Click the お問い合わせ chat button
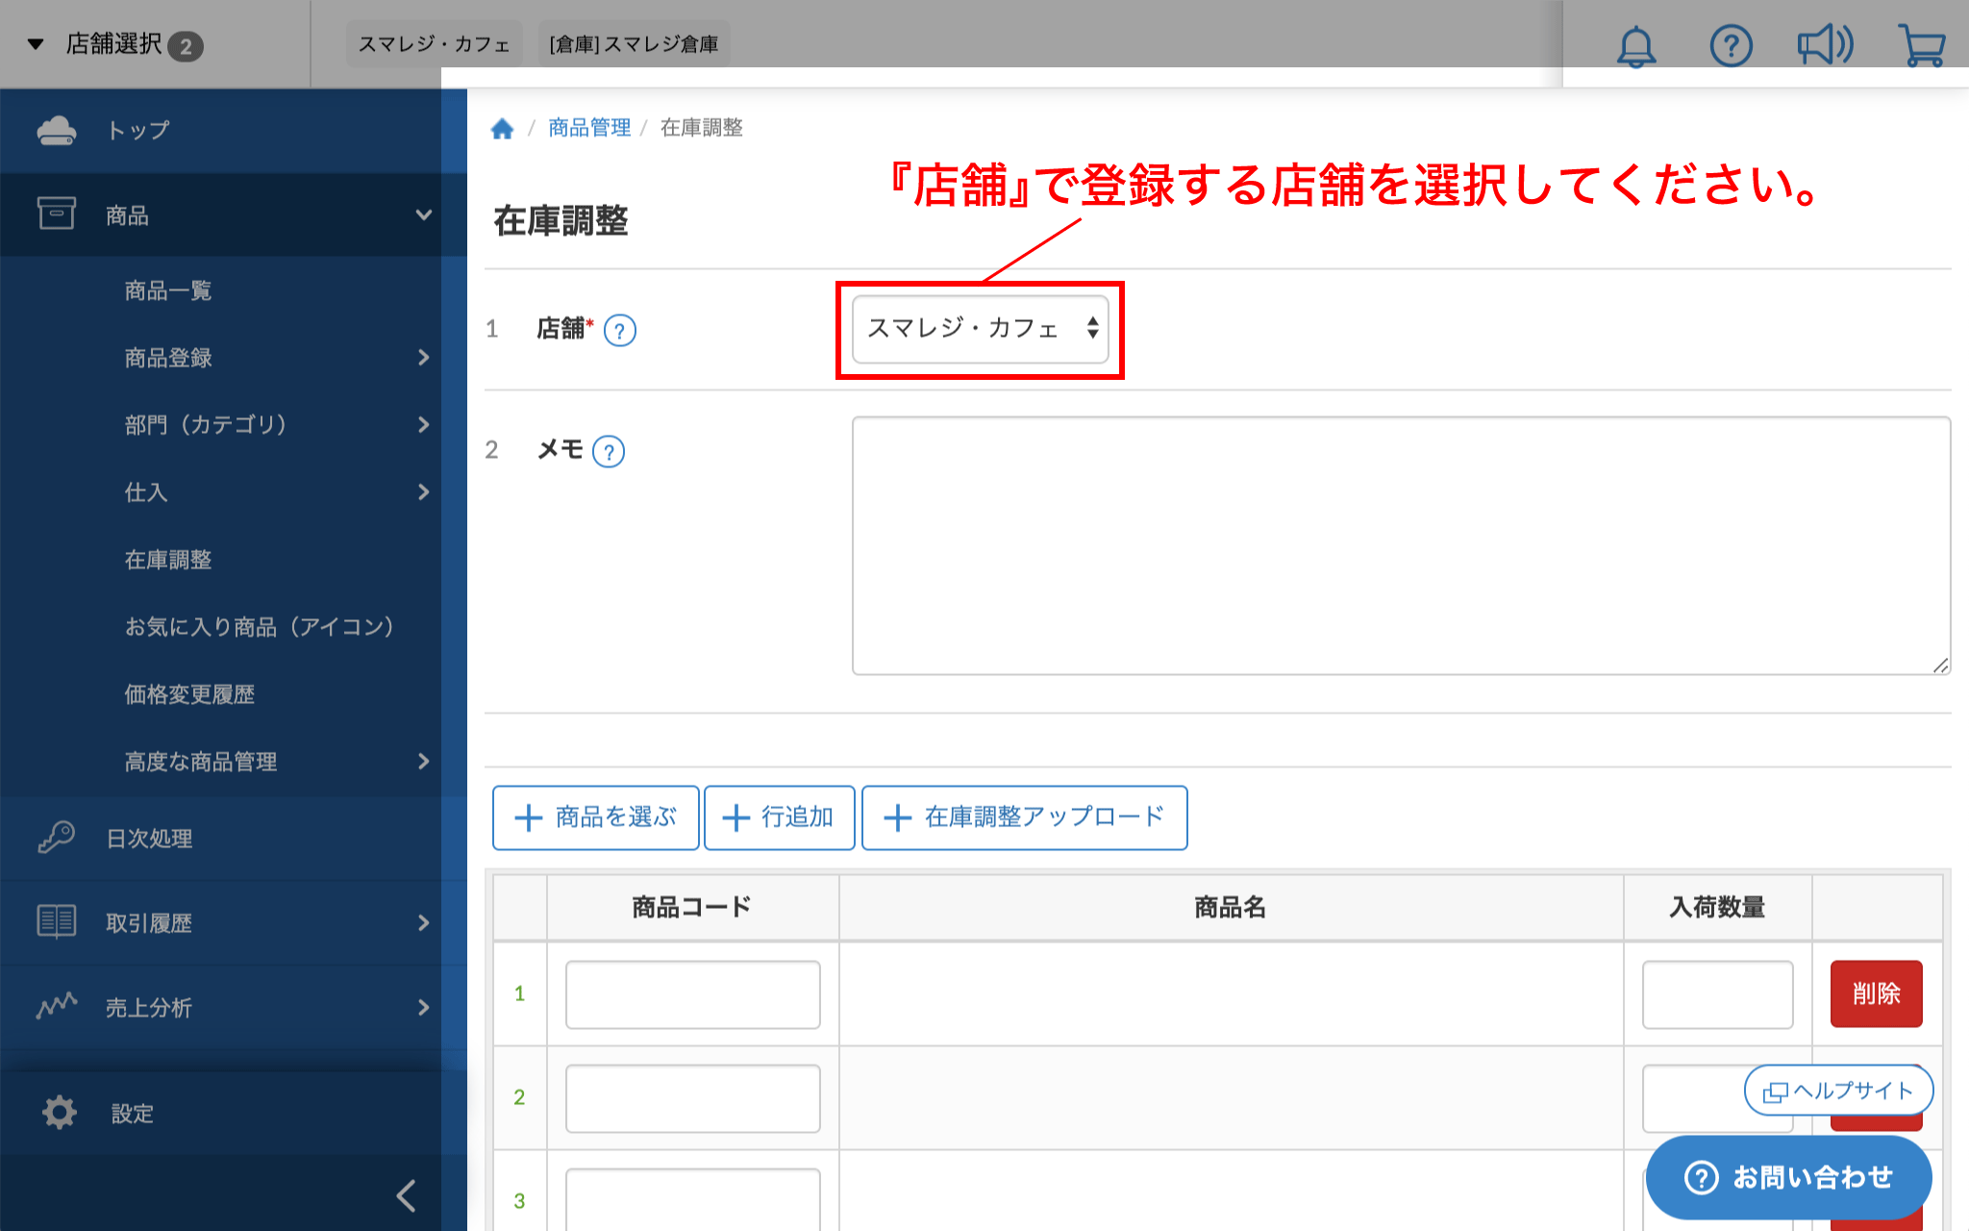1969x1231 pixels. coord(1789,1177)
